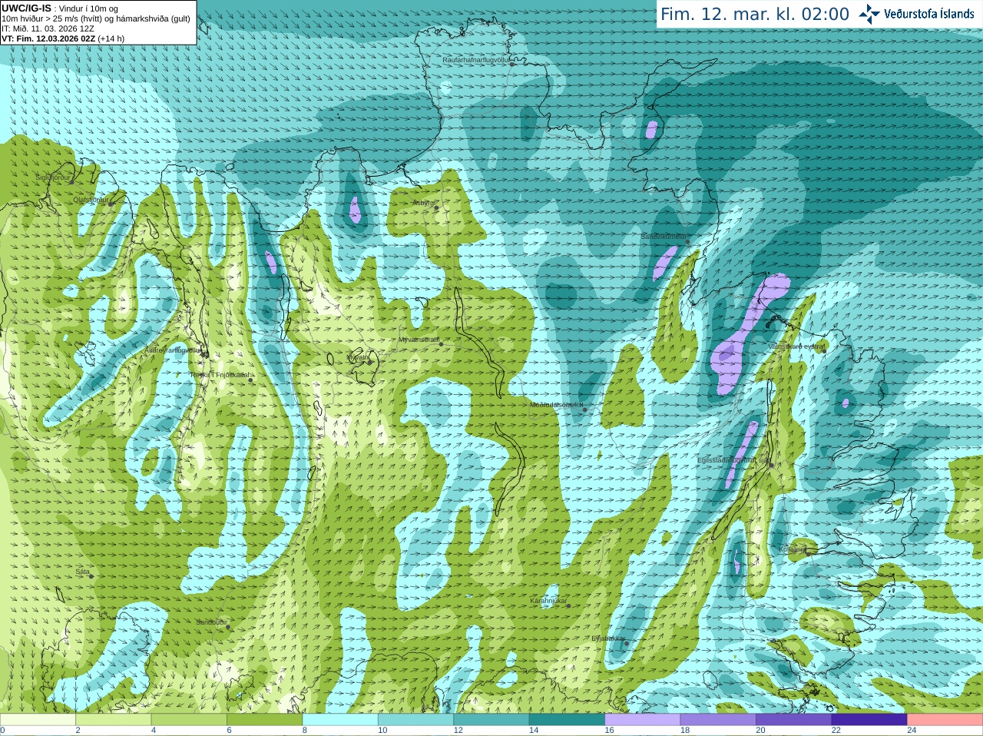The image size is (983, 736).
Task: Click the station dot beside Ásbyrgi
Action: pyautogui.click(x=436, y=208)
